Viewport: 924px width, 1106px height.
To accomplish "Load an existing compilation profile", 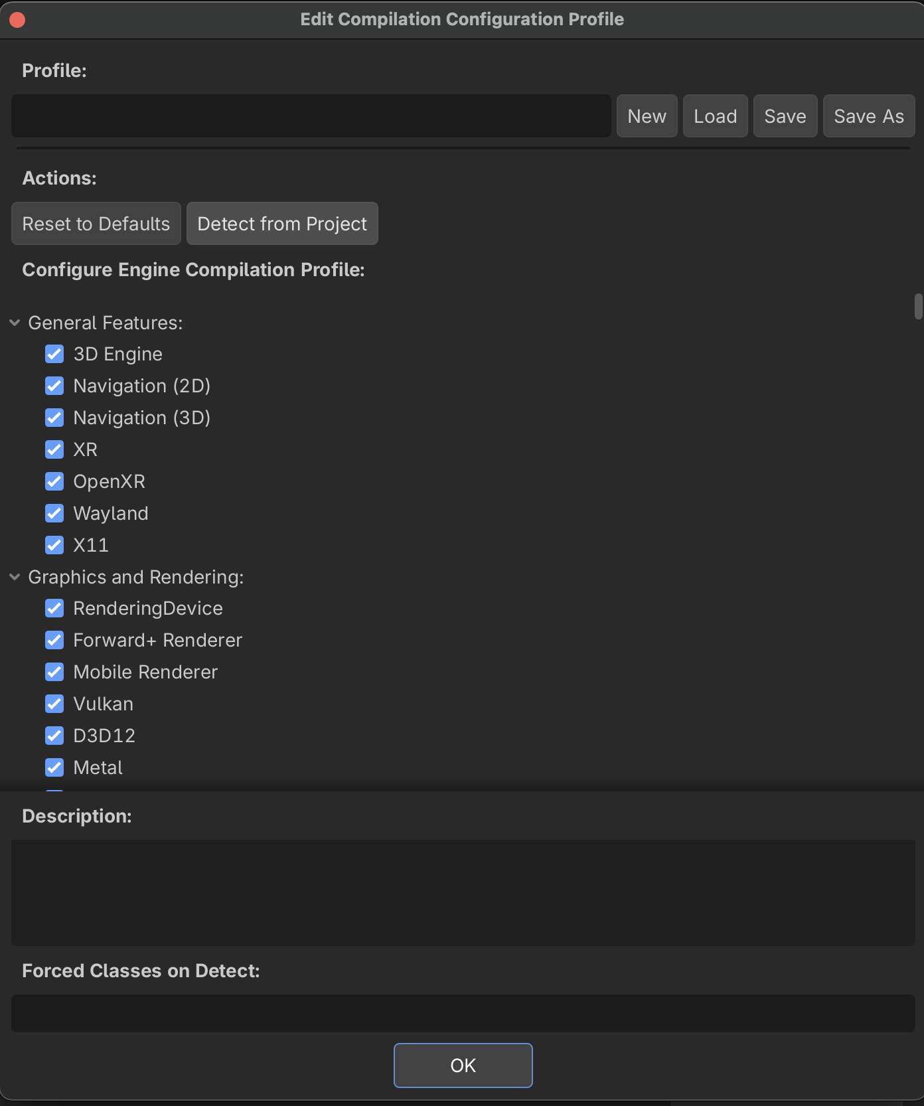I will (x=715, y=116).
